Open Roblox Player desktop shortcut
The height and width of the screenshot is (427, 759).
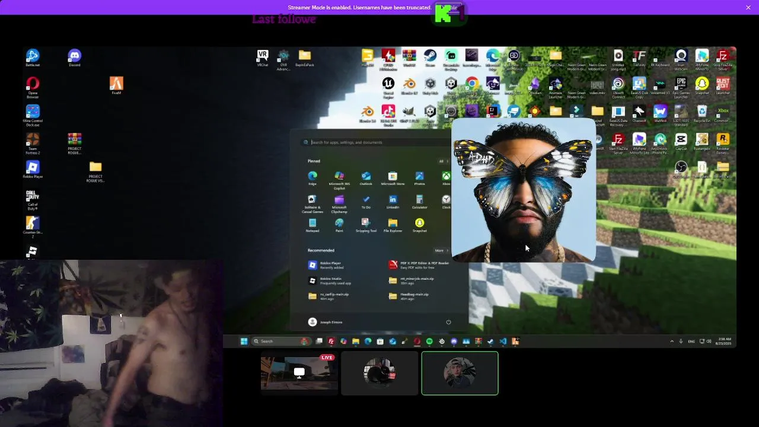pos(33,170)
